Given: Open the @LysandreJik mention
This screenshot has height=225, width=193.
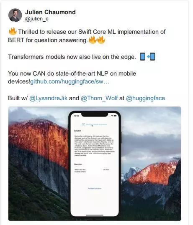Looking at the screenshot, I should click(48, 98).
